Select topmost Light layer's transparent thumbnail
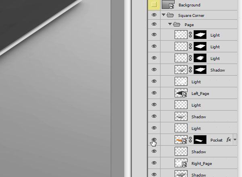The width and height of the screenshot is (242, 177). point(181,35)
